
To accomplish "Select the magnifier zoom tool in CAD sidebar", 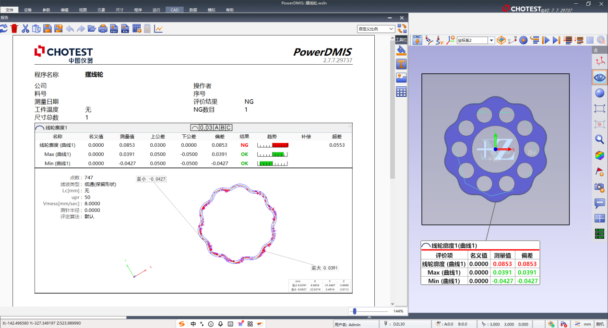I will point(599,140).
